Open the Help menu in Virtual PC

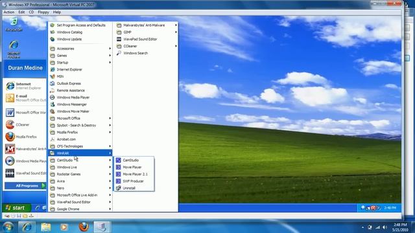pyautogui.click(x=57, y=12)
